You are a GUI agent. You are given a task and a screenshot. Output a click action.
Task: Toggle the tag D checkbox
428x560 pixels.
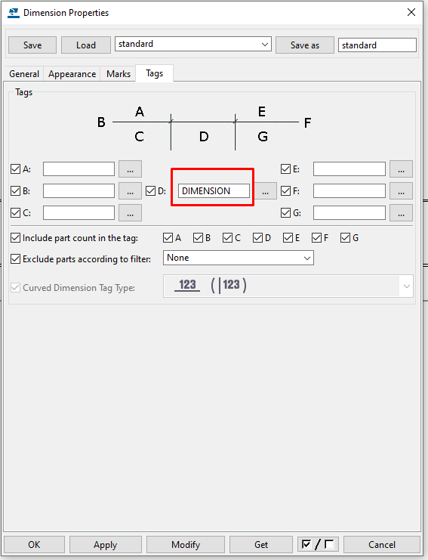150,191
